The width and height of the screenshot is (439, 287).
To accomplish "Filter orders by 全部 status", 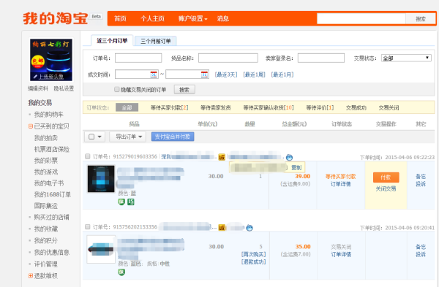I will click(x=127, y=107).
